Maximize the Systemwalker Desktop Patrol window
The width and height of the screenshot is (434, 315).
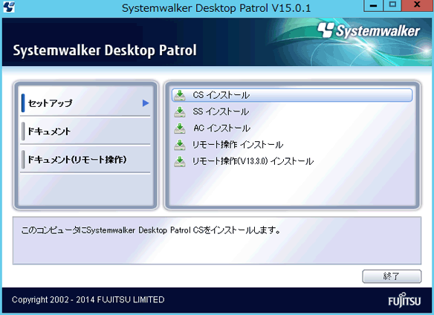(x=392, y=5)
